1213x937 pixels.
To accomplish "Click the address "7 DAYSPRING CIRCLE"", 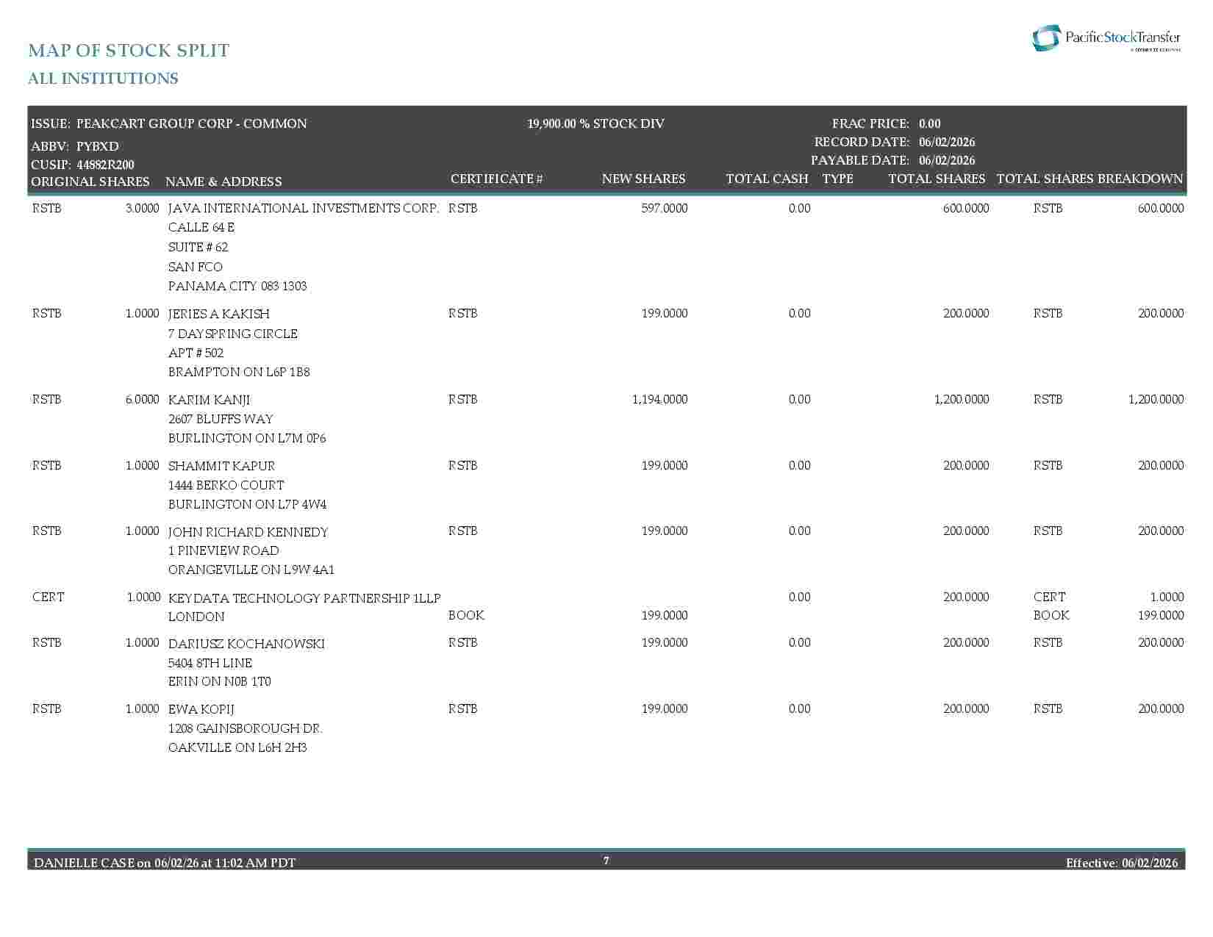I will [233, 334].
